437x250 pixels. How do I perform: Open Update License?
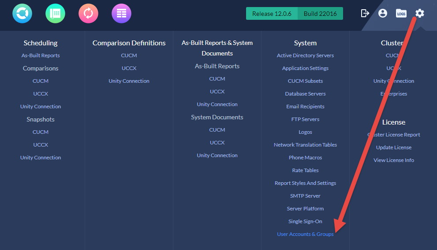click(x=394, y=147)
